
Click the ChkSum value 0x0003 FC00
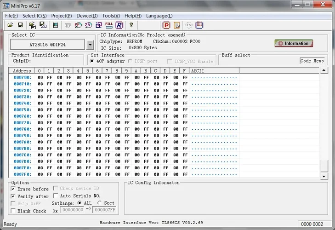click(x=186, y=41)
